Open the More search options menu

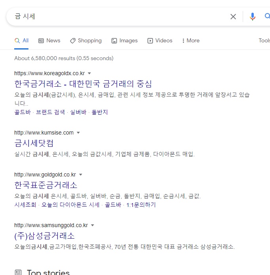191,40
